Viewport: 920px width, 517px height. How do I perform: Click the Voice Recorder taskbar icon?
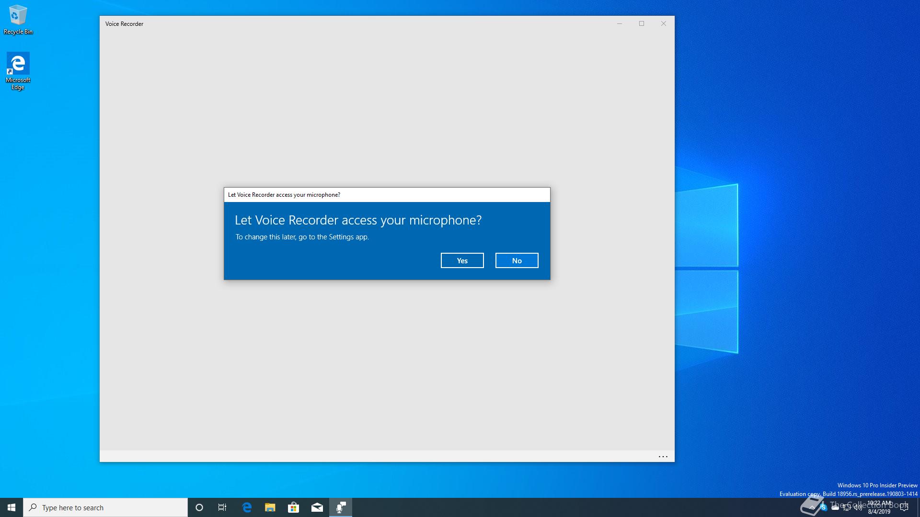tap(341, 507)
